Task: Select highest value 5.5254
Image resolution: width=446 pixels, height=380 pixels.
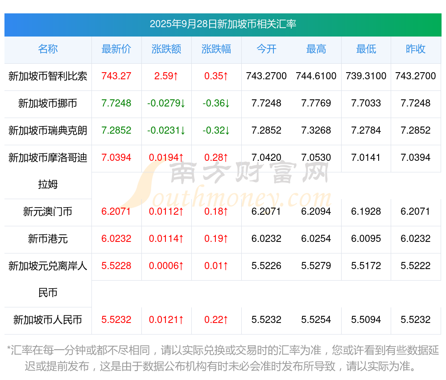Action: coord(316,320)
